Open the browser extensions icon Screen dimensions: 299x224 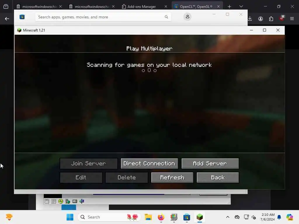[x=271, y=19]
